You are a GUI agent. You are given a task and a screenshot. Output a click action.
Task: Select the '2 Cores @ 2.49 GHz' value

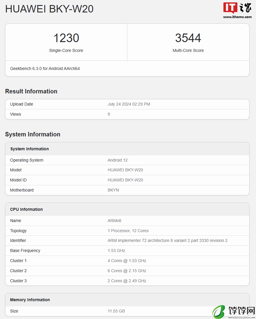(127, 281)
